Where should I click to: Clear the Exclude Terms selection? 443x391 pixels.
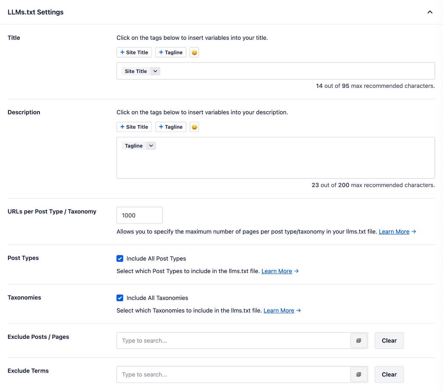tap(389, 375)
